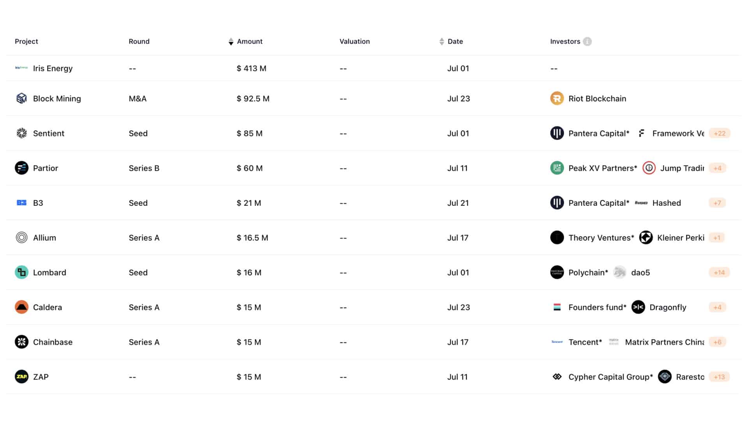Click the Theory Ventures black logo

pyautogui.click(x=557, y=237)
